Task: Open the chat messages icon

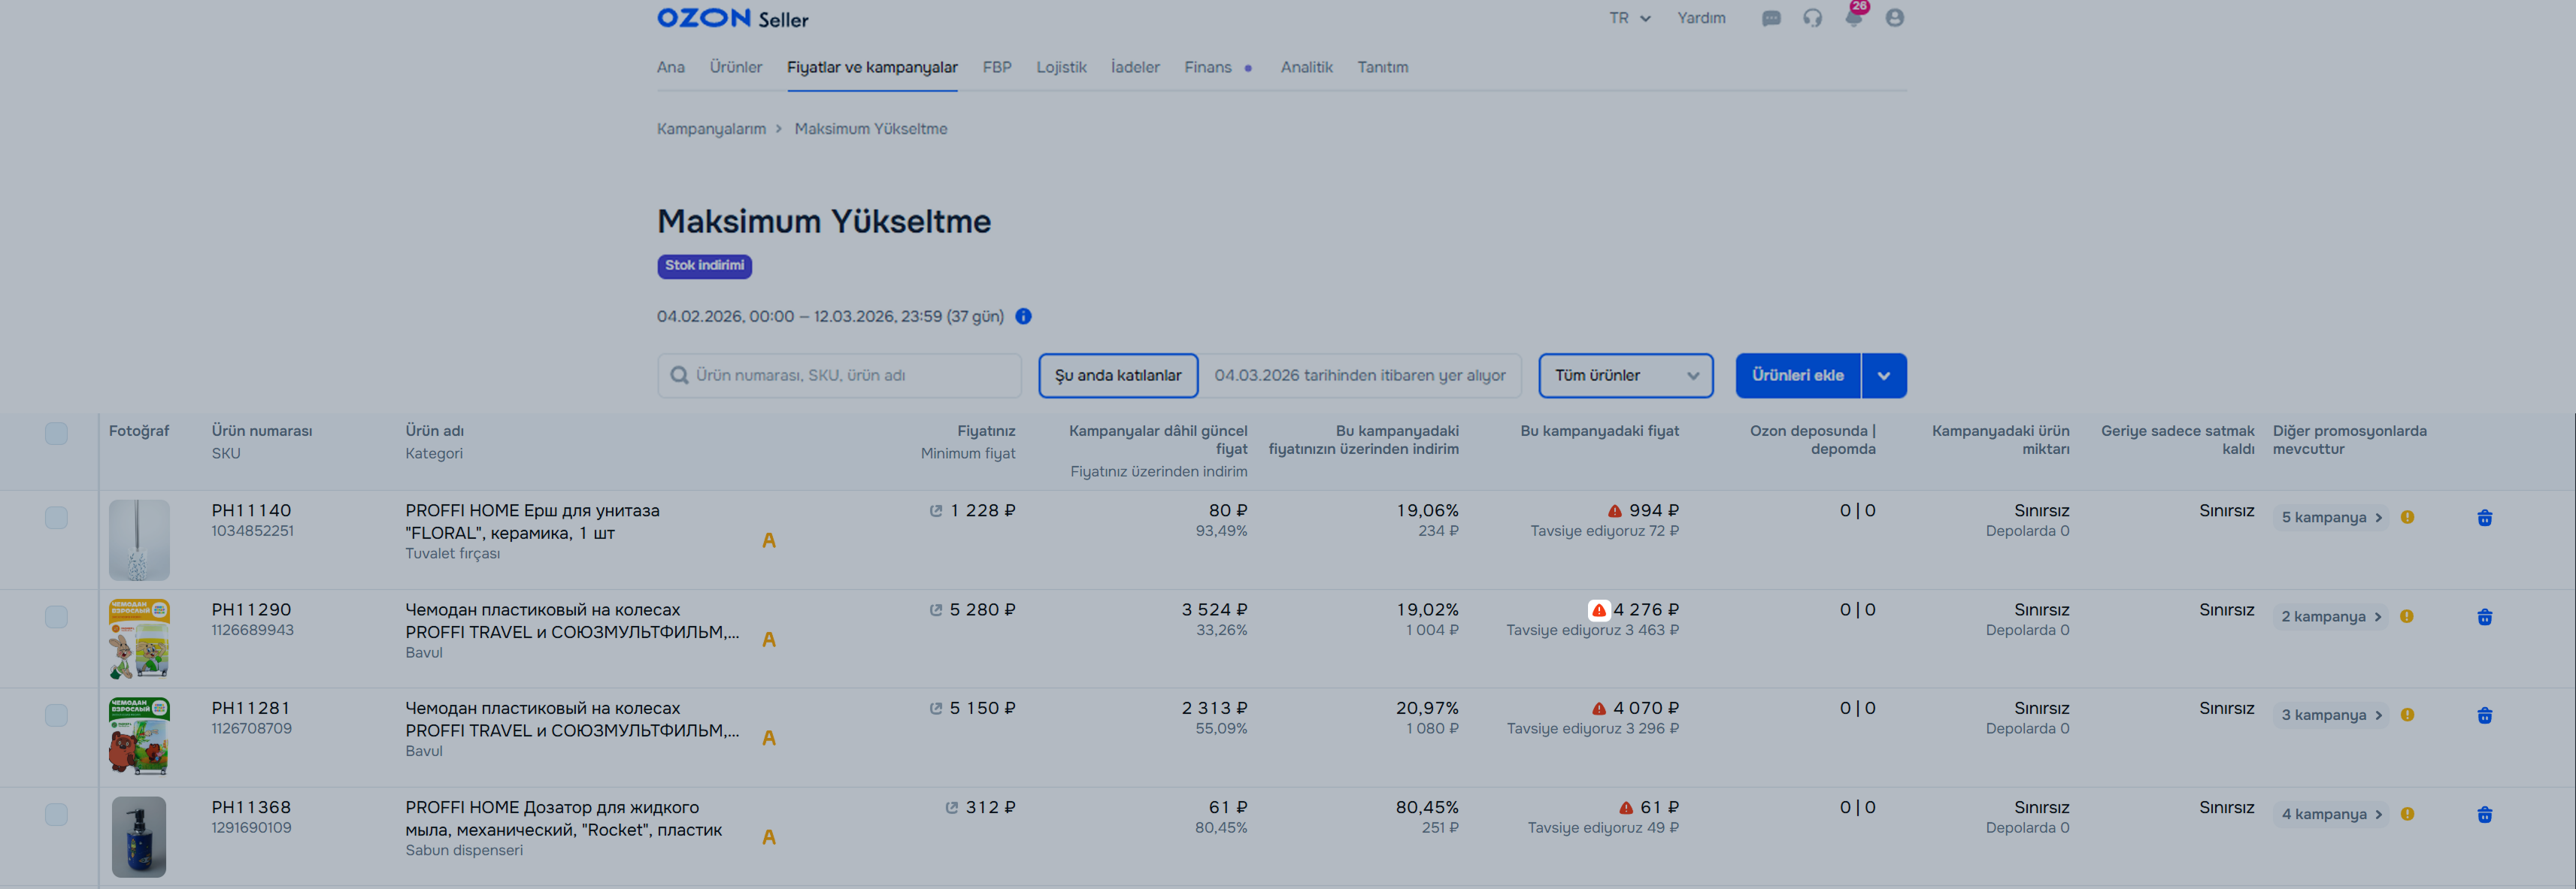Action: point(1771,18)
